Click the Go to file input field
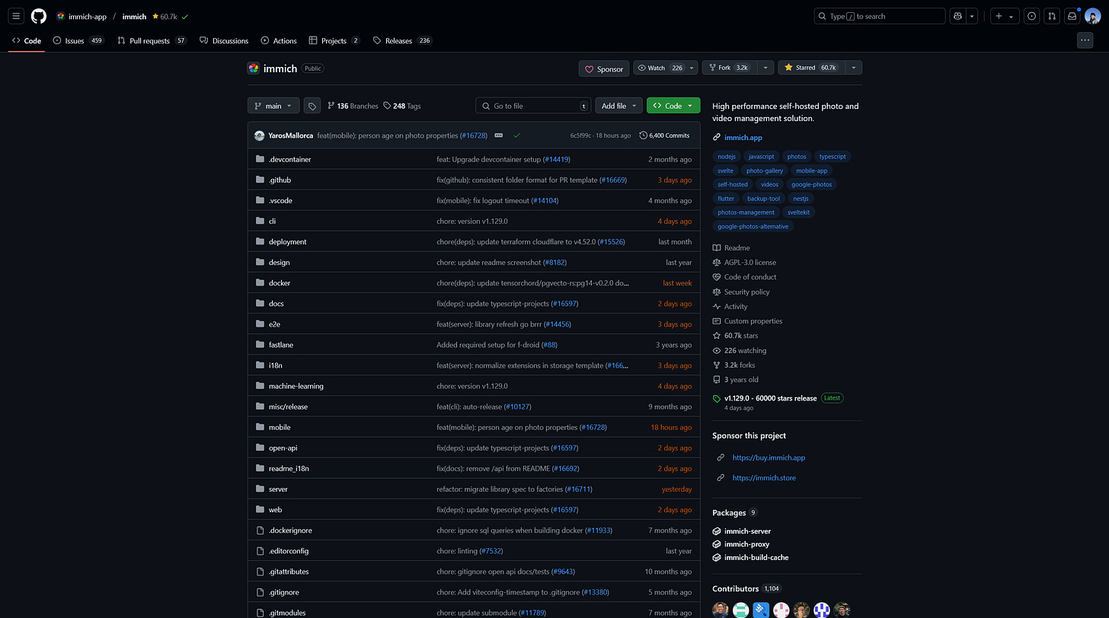The image size is (1109, 618). pos(533,106)
